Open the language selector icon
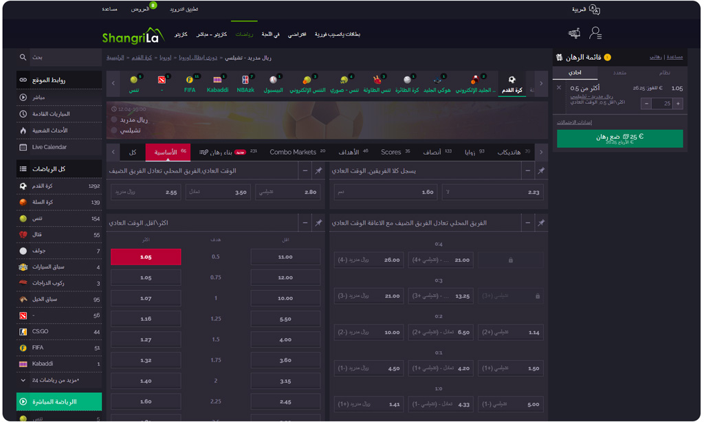This screenshot has width=704, height=422. click(x=595, y=10)
